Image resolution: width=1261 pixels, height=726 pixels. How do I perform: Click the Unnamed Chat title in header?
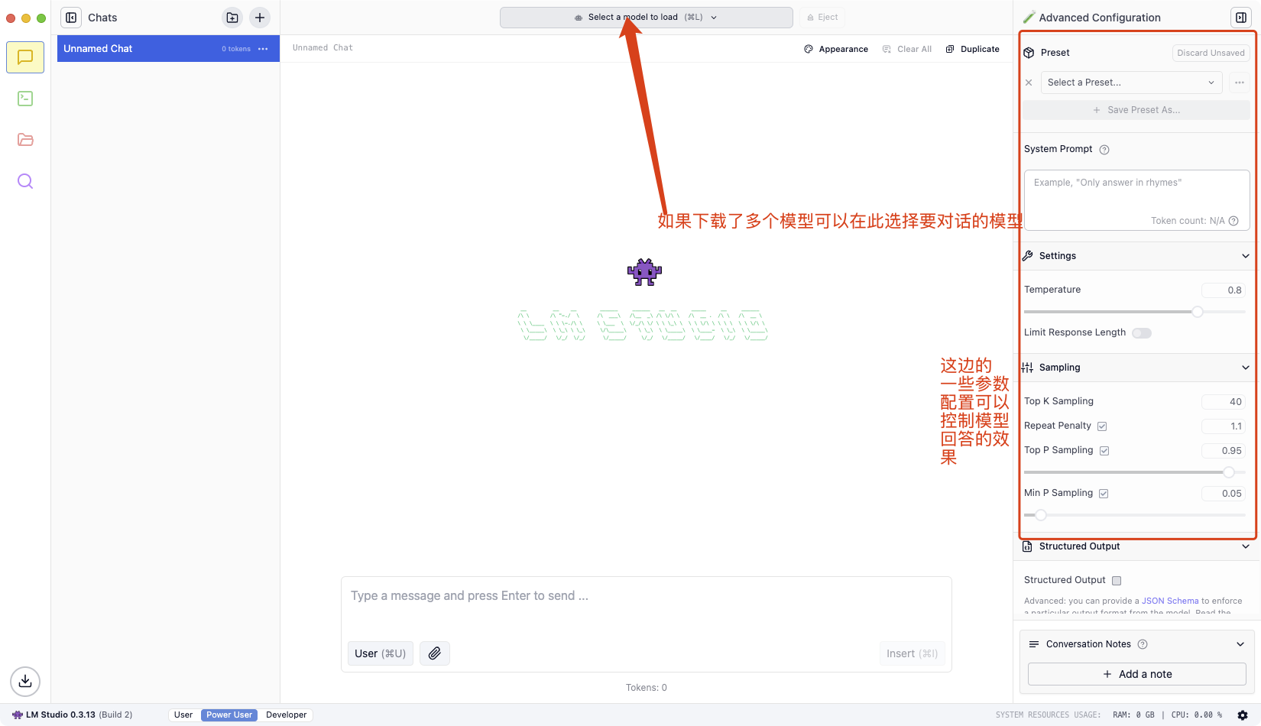point(323,48)
